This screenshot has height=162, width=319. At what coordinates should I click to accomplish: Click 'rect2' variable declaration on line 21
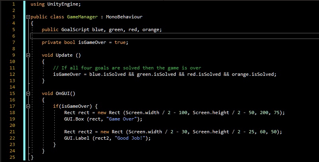[x=85, y=132]
